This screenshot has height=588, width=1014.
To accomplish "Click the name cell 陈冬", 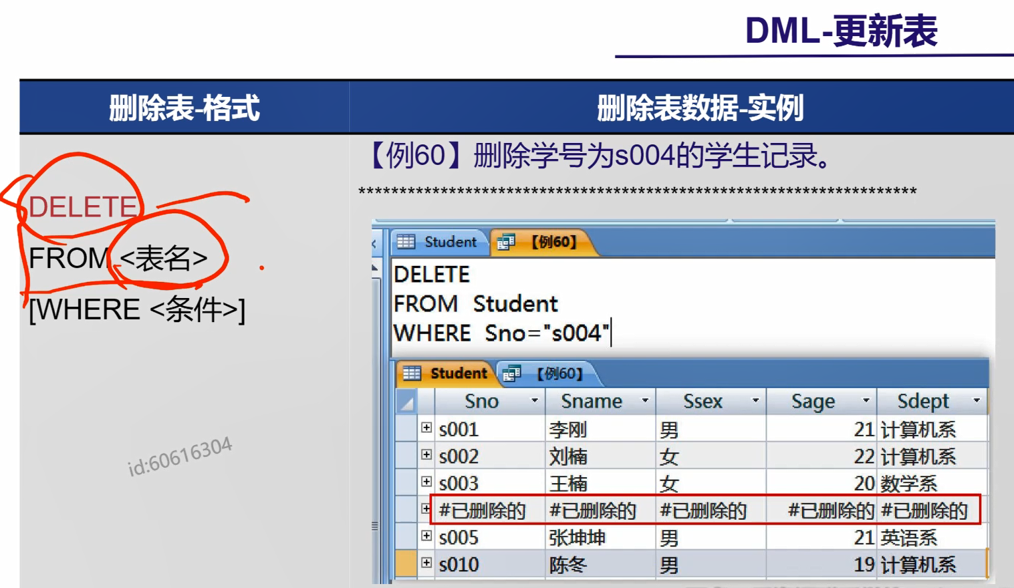I will point(601,565).
